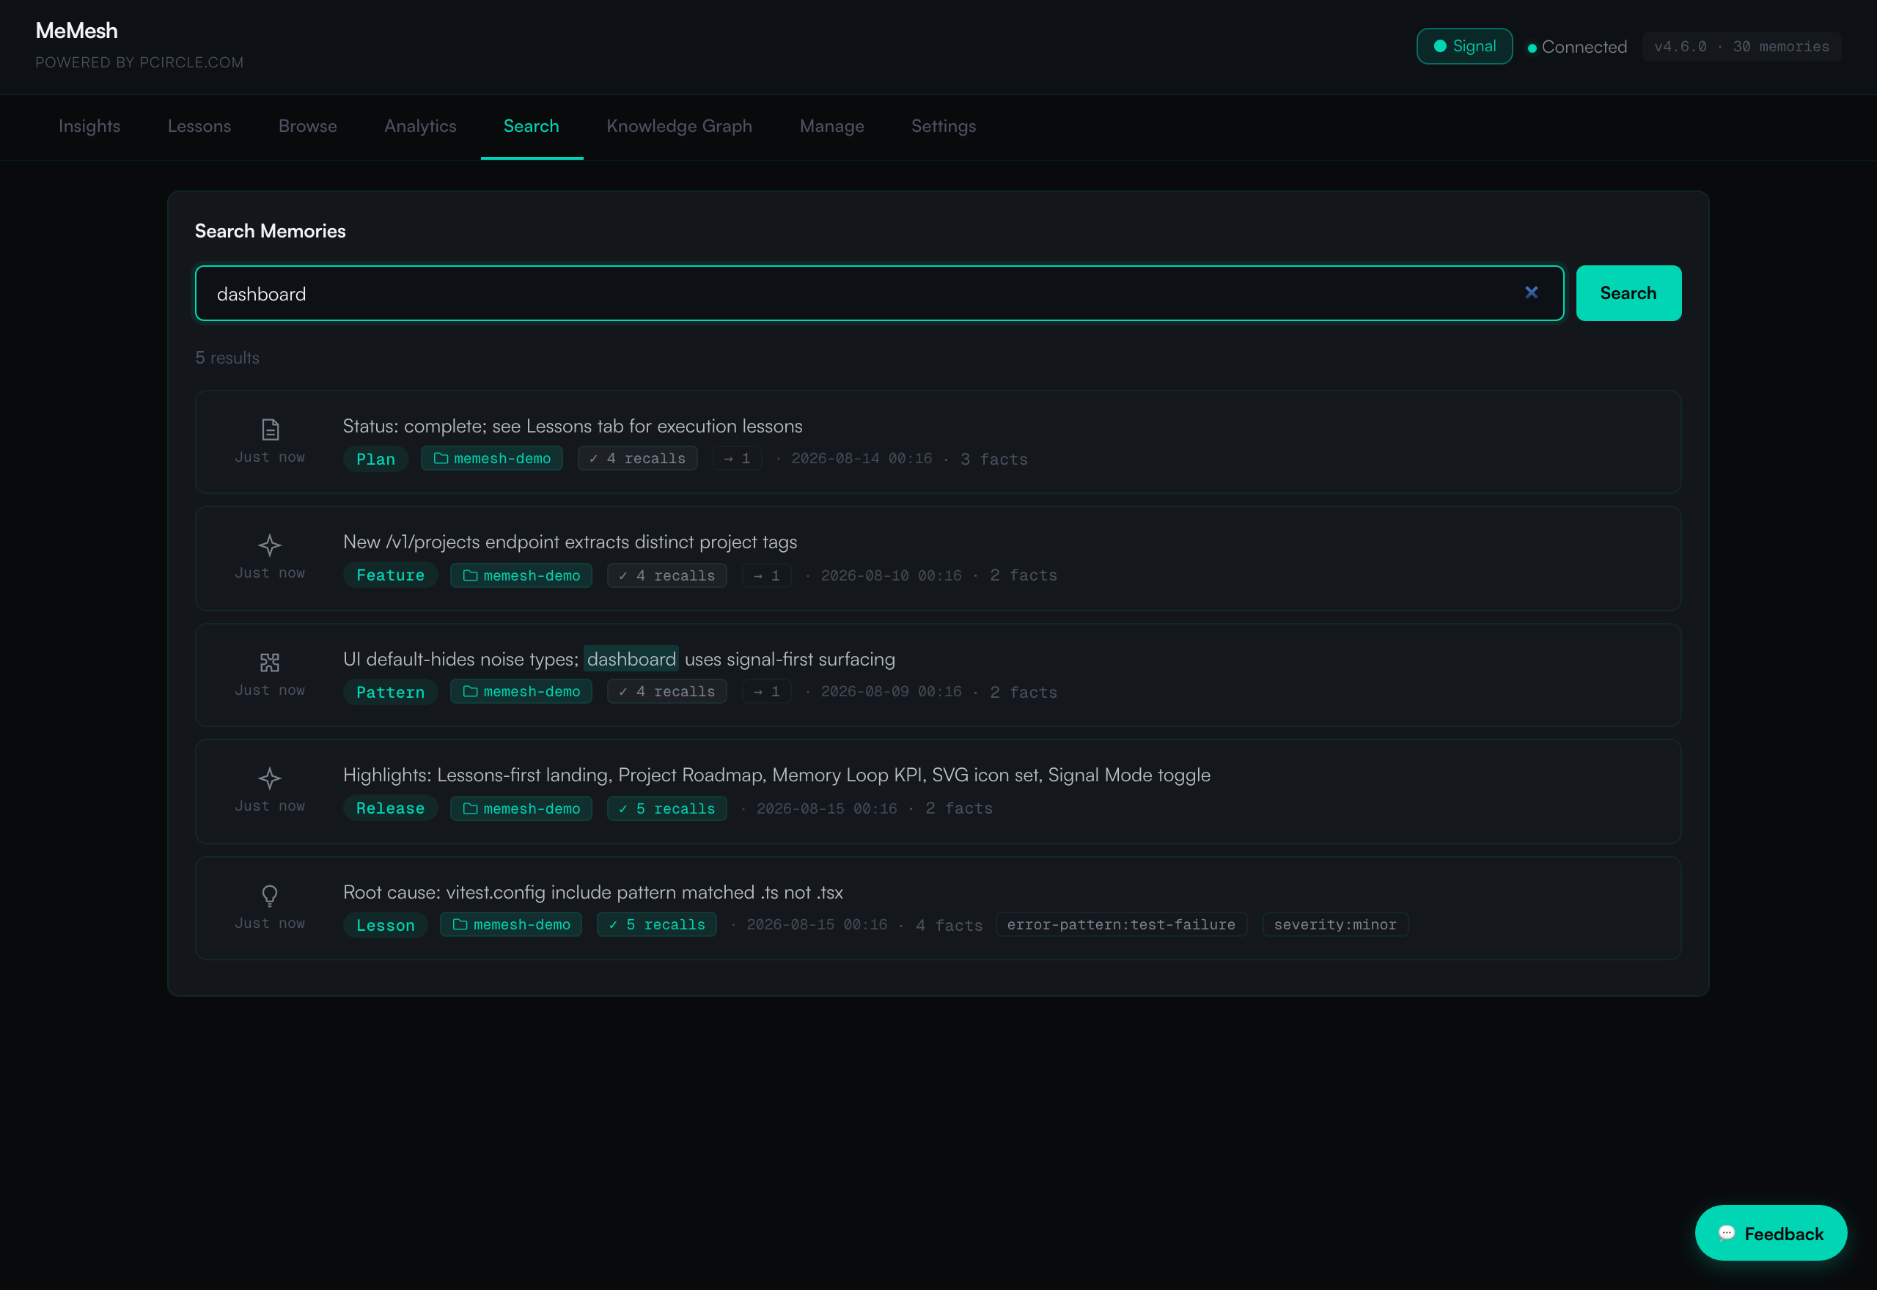
Task: Click the green Connected status dot
Action: tap(1532, 48)
